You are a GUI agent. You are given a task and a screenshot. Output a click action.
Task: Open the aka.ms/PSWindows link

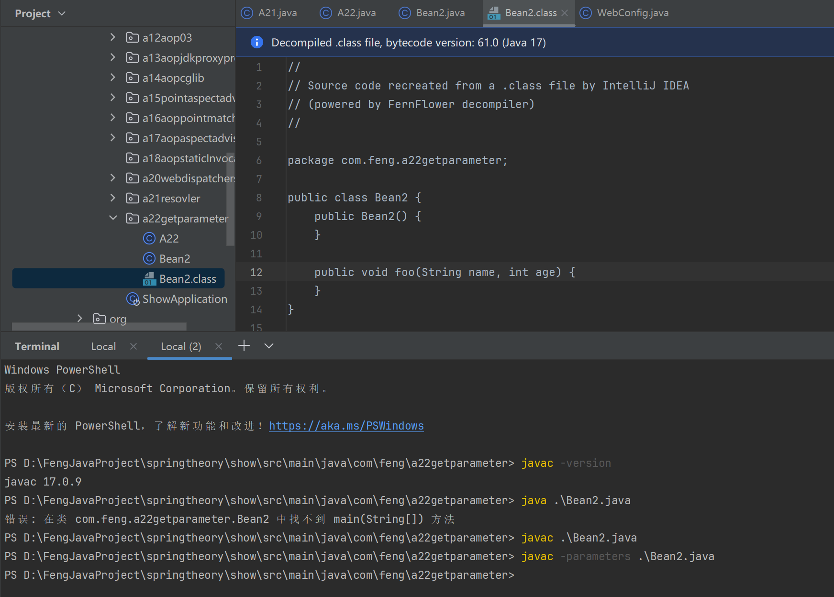point(346,426)
